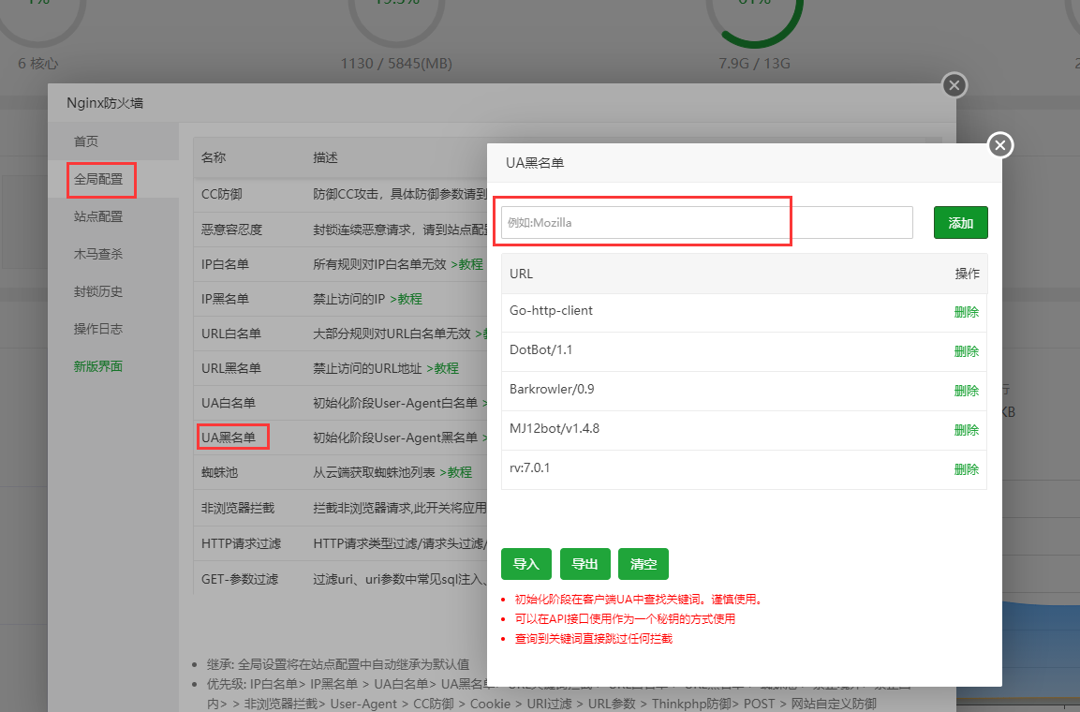Open the 教程 link for 蜘蛛池

coord(456,472)
